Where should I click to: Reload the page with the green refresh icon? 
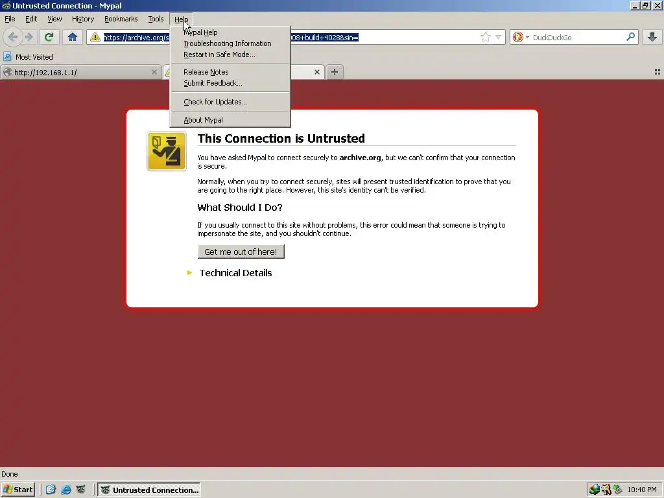tap(49, 37)
